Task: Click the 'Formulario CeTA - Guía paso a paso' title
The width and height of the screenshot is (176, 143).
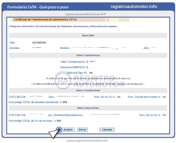Action: pos(38,7)
